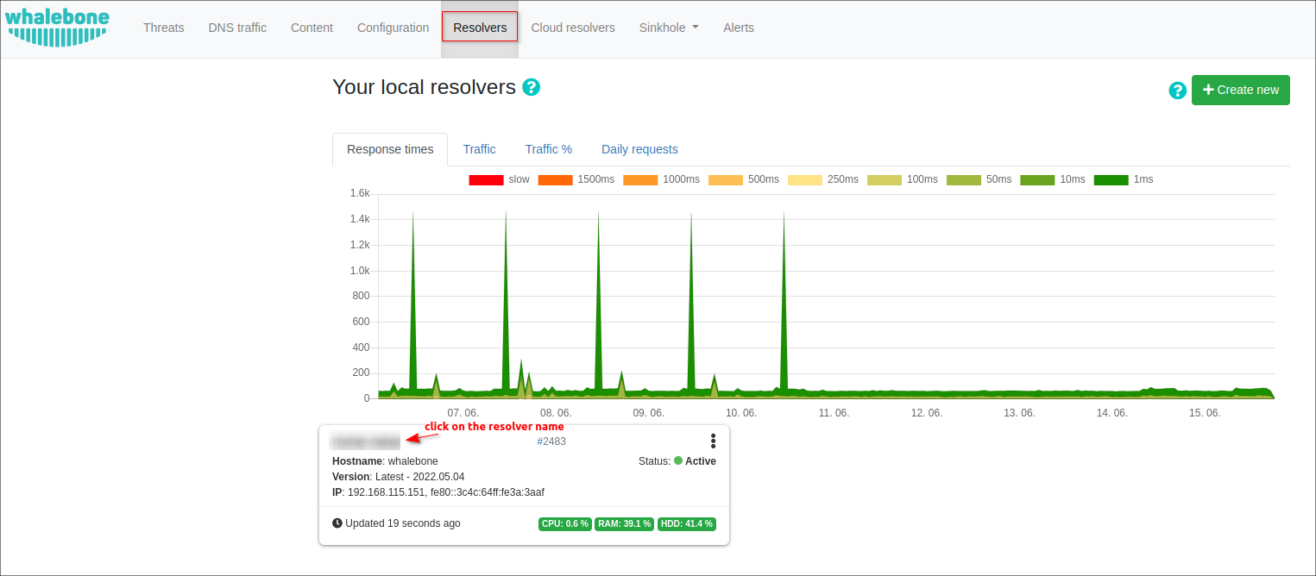
Task: Click the blurred resolver name
Action: [366, 441]
